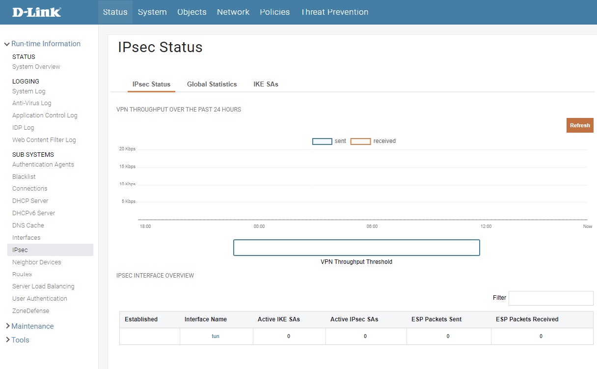The image size is (597, 369).
Task: Click the Filter input field
Action: [x=551, y=298]
